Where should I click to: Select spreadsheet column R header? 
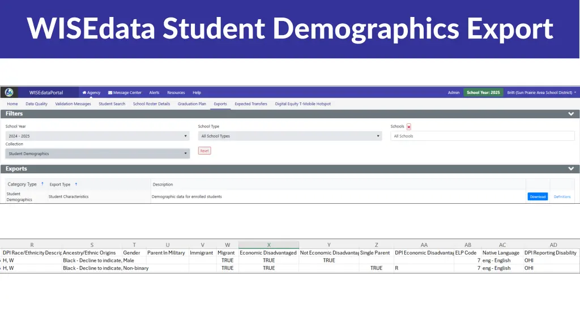coord(32,244)
